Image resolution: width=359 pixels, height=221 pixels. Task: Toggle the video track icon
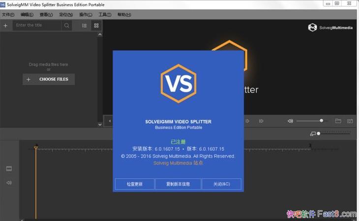tap(9, 169)
